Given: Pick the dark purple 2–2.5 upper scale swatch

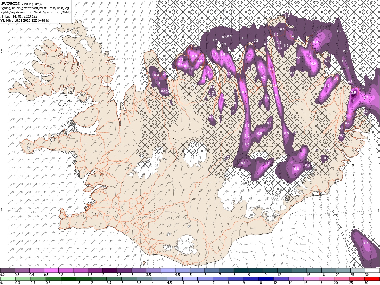Looking at the screenshot, I should pyautogui.click(x=110, y=270).
